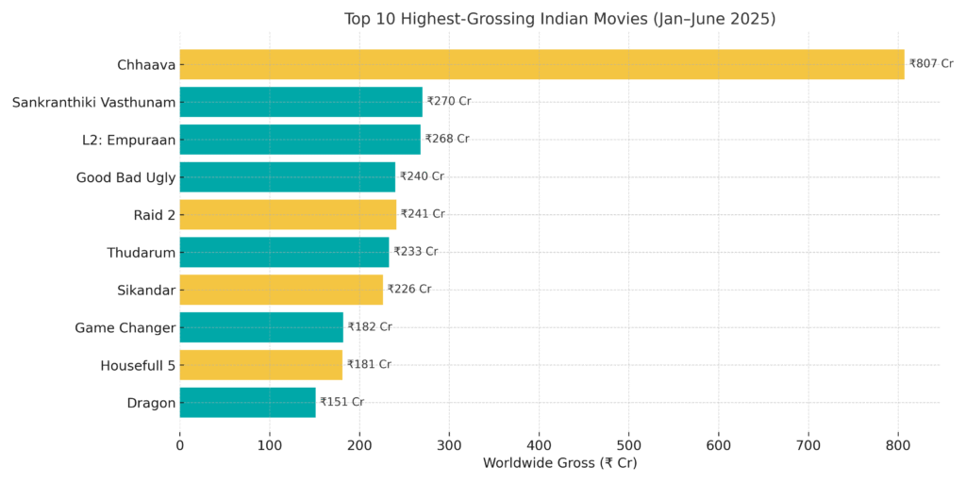Click the ₹268 Cr value label
Image resolution: width=966 pixels, height=483 pixels.
click(447, 139)
